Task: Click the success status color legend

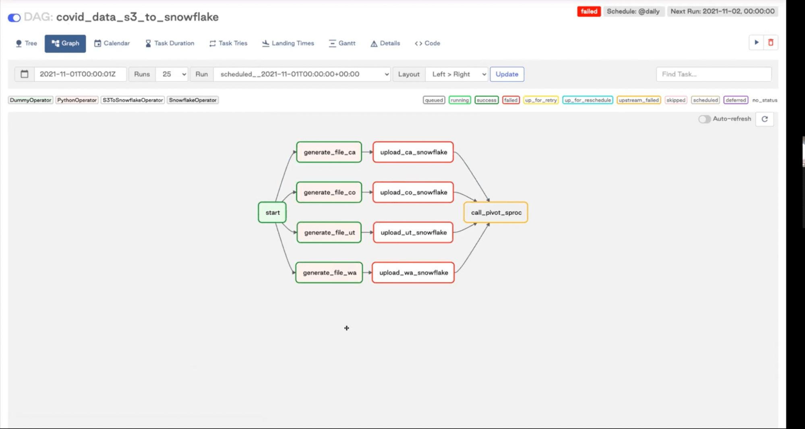Action: pos(486,100)
